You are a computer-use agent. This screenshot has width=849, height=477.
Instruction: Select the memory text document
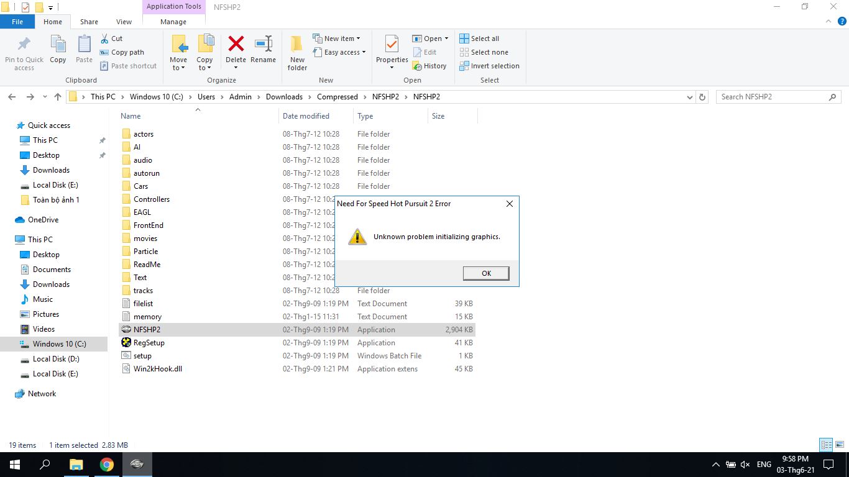click(297, 317)
